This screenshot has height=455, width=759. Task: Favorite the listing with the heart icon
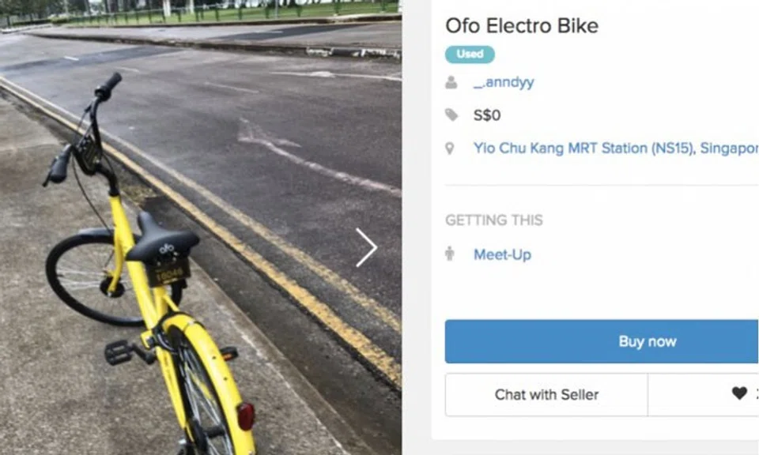pyautogui.click(x=739, y=394)
